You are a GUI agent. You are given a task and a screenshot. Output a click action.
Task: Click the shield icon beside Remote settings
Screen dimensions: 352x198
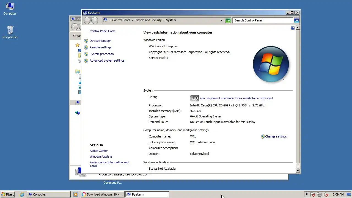[86, 47]
